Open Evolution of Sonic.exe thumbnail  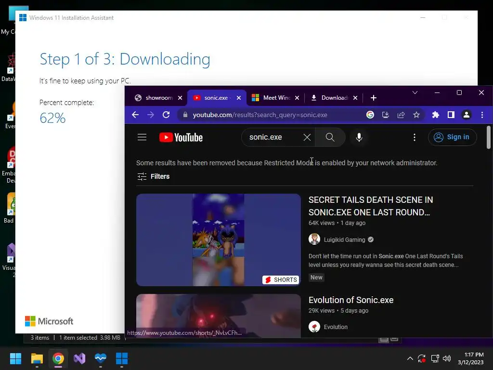click(x=219, y=316)
